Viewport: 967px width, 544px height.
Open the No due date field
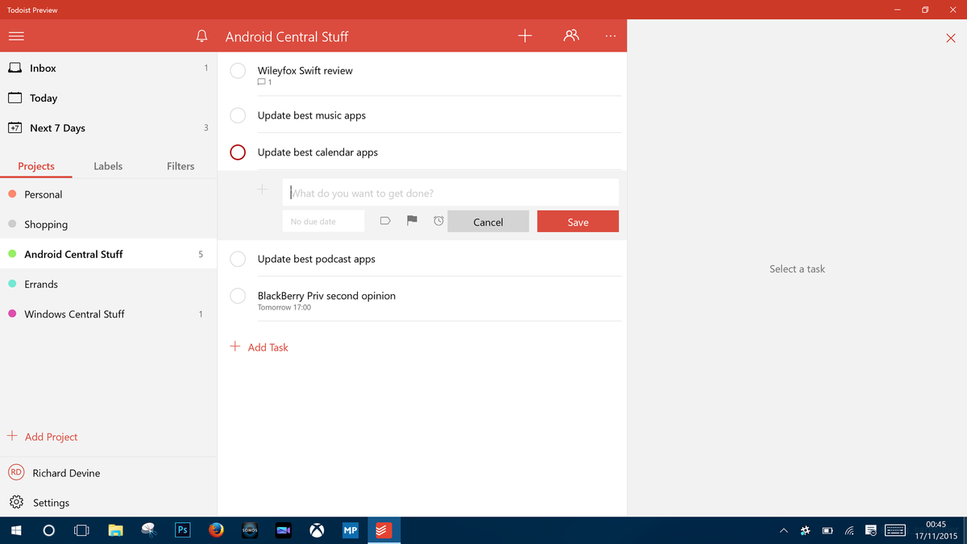click(323, 221)
